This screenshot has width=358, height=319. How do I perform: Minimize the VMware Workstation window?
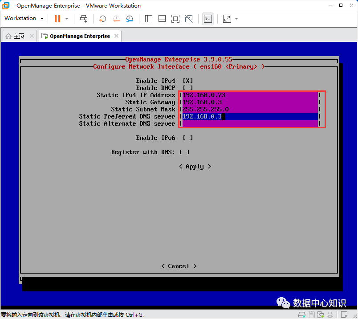330,5
